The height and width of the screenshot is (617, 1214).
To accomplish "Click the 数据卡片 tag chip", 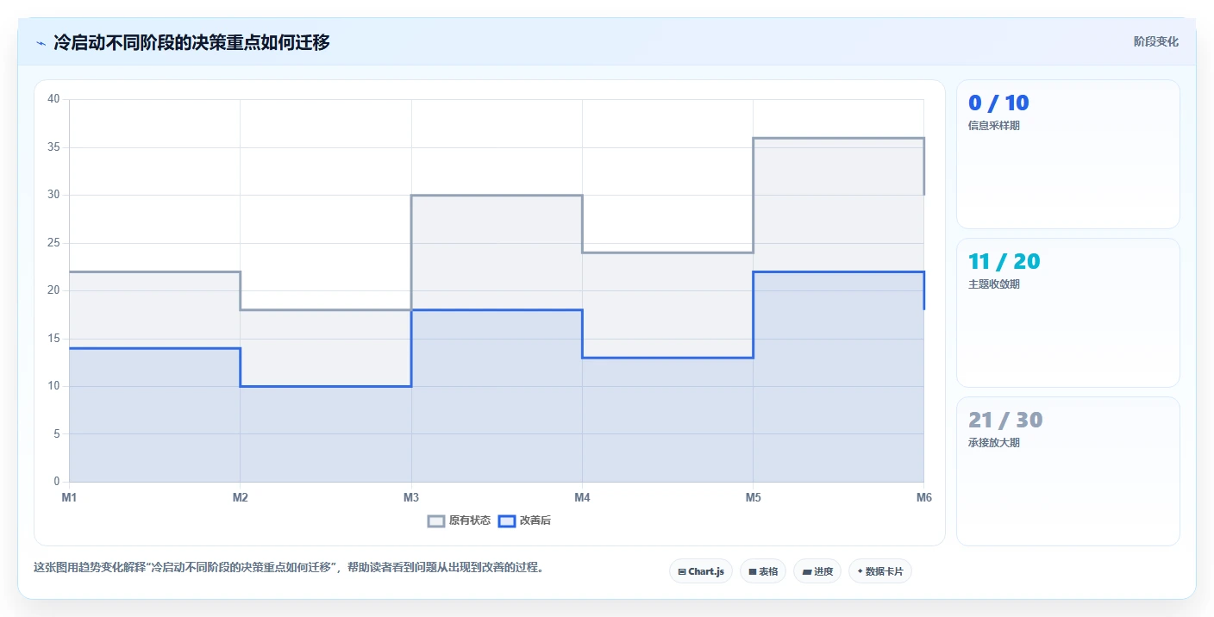I will coord(880,571).
